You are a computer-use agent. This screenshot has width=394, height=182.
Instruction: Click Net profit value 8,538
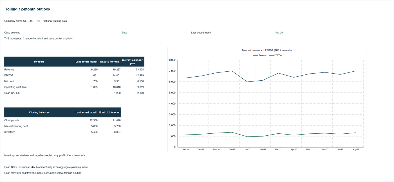[140, 81]
